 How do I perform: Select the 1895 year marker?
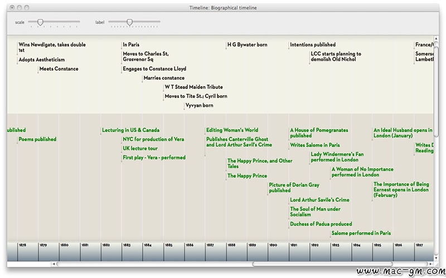(377, 245)
